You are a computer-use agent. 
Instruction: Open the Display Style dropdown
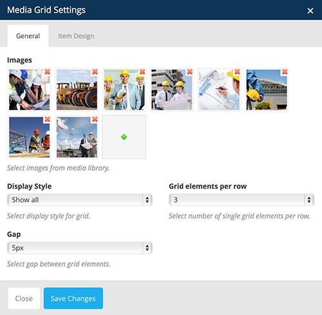[x=80, y=200]
